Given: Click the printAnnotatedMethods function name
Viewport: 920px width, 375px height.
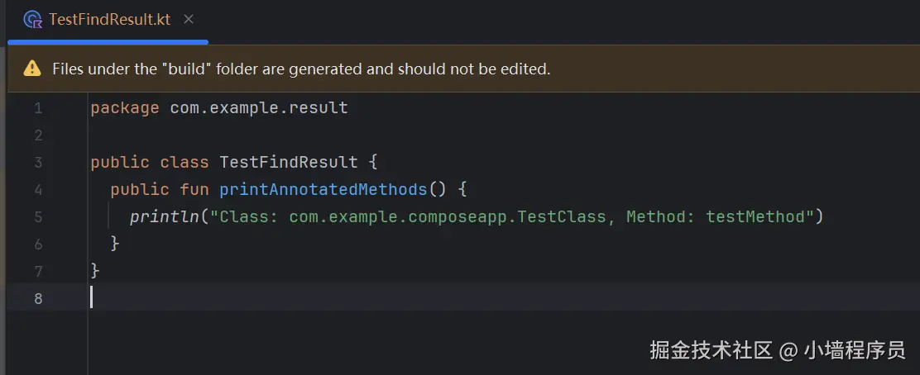Looking at the screenshot, I should [x=323, y=189].
